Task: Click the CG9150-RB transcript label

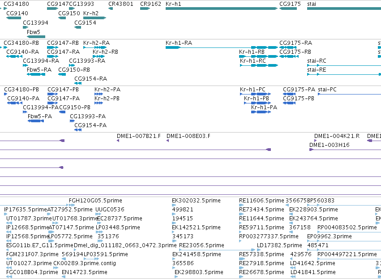Action: tap(74, 70)
